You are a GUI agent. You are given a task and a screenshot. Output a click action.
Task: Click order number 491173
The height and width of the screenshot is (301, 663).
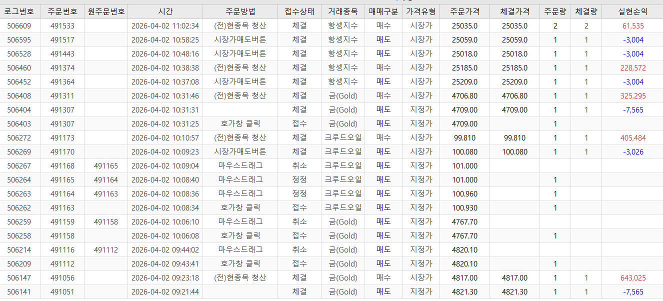point(62,138)
